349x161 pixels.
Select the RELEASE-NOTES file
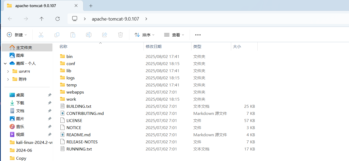tap(82, 142)
